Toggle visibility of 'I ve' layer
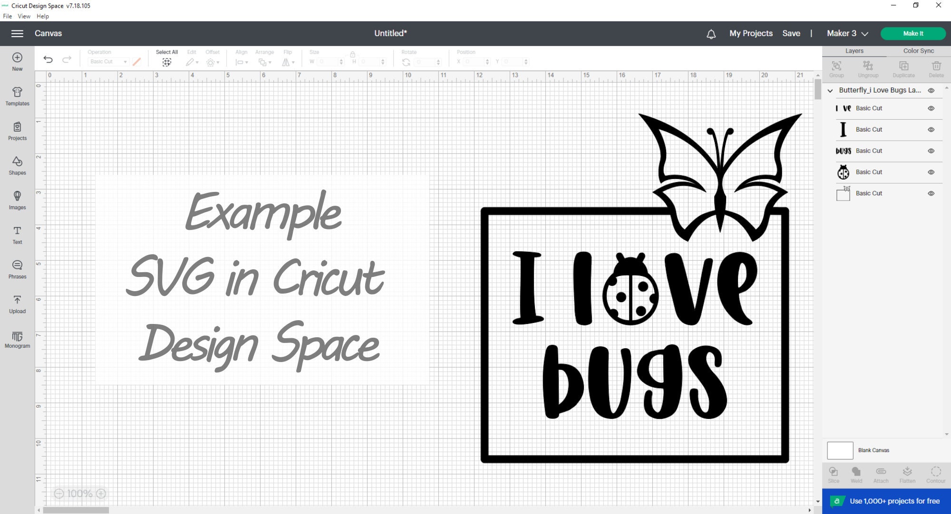The width and height of the screenshot is (951, 514). pyautogui.click(x=931, y=108)
